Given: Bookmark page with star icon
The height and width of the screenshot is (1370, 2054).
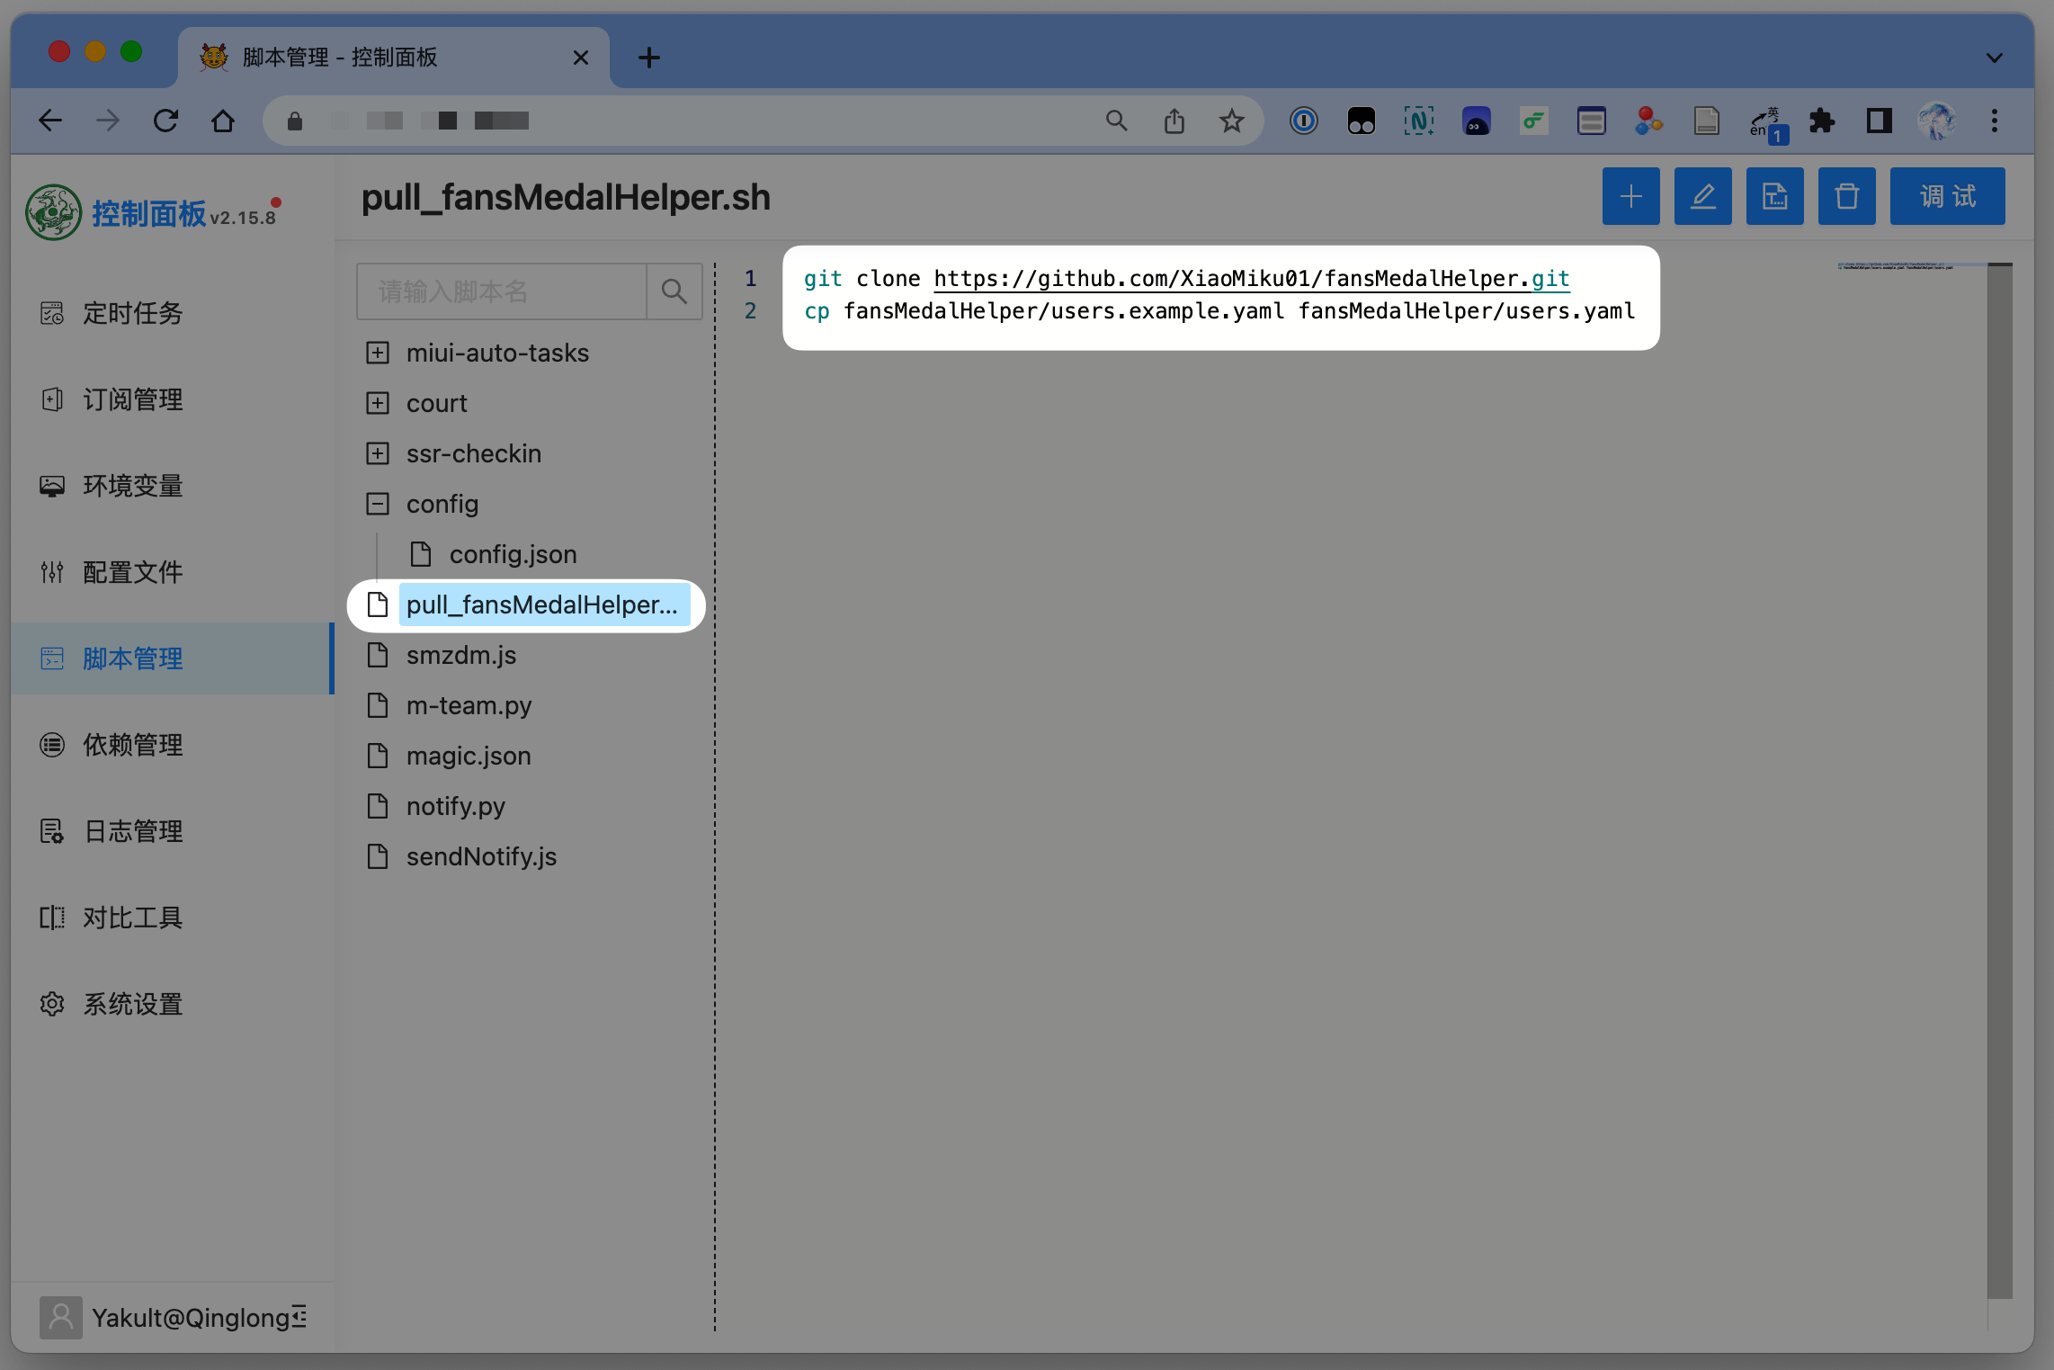Looking at the screenshot, I should pyautogui.click(x=1231, y=121).
